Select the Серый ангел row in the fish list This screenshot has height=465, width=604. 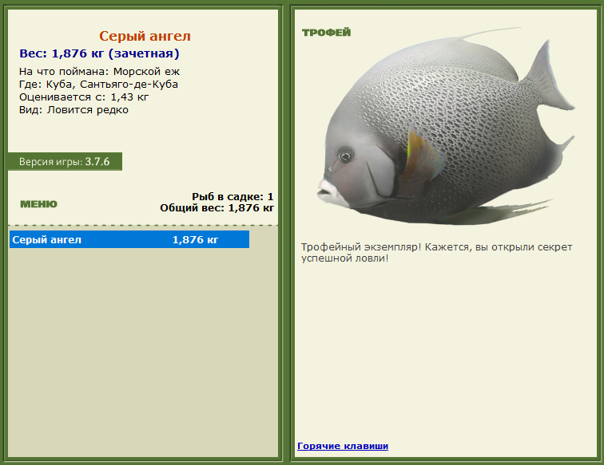click(x=129, y=239)
